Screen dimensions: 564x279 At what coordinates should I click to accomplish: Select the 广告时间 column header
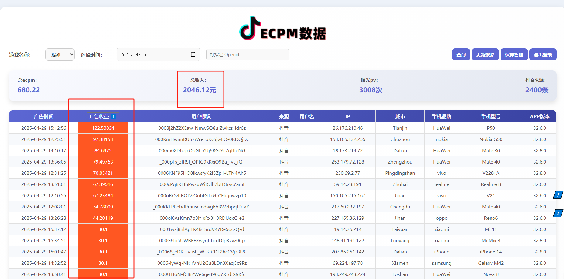click(x=43, y=116)
